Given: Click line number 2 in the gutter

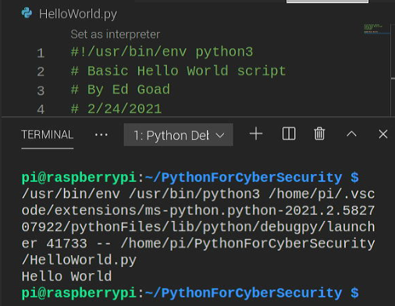Looking at the screenshot, I should pos(41,72).
